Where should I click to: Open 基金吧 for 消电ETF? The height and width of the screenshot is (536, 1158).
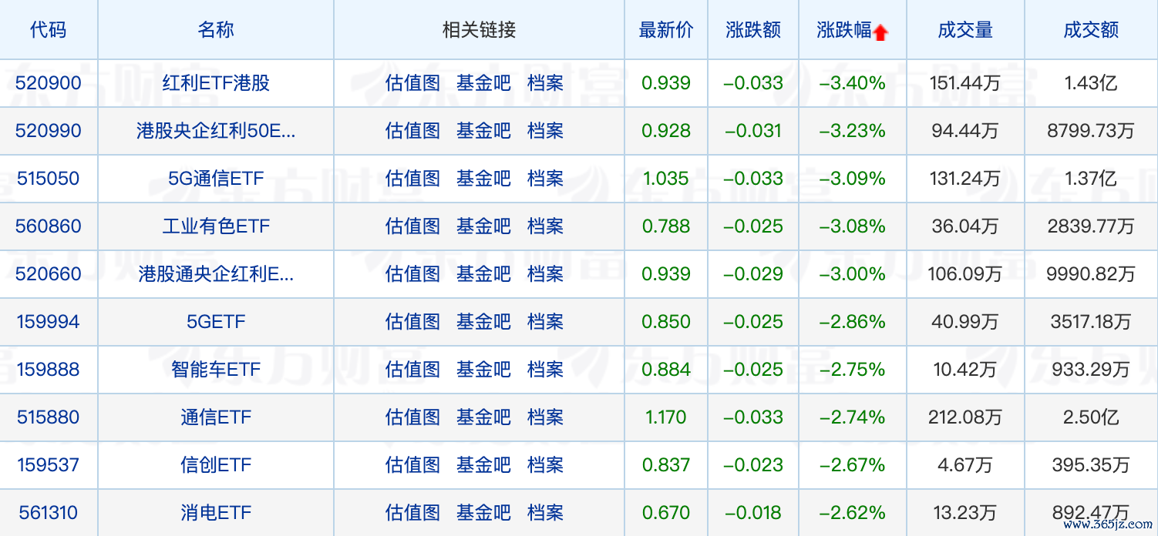click(483, 513)
